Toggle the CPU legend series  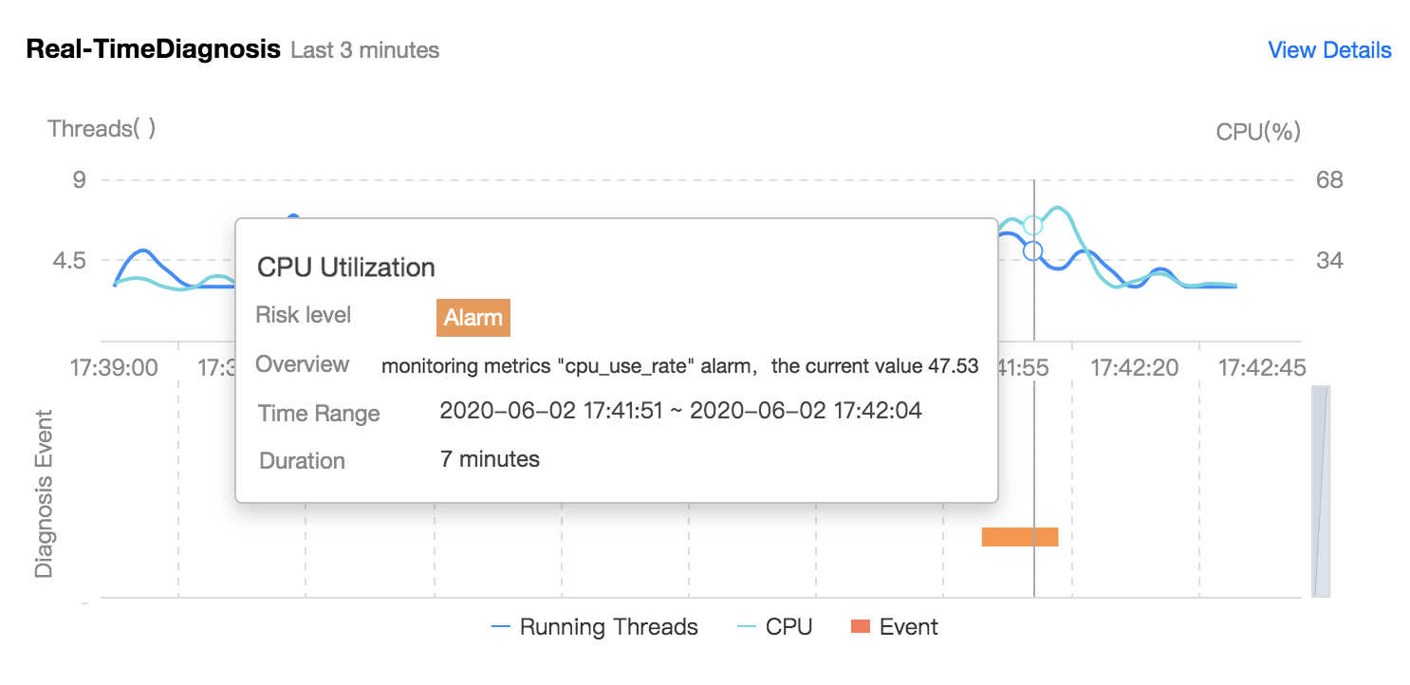(774, 627)
